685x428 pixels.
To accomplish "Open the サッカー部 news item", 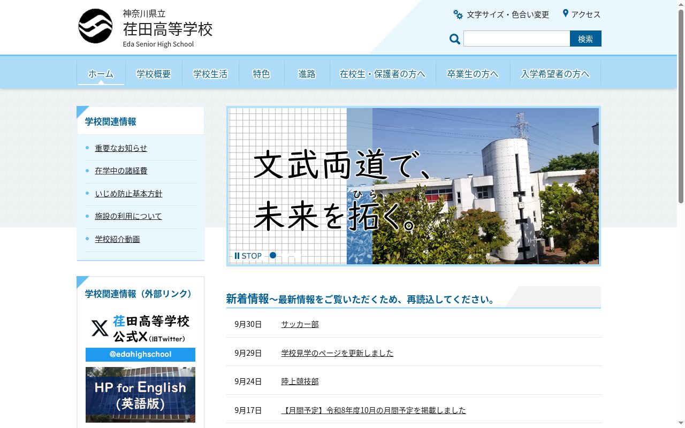I will click(300, 324).
